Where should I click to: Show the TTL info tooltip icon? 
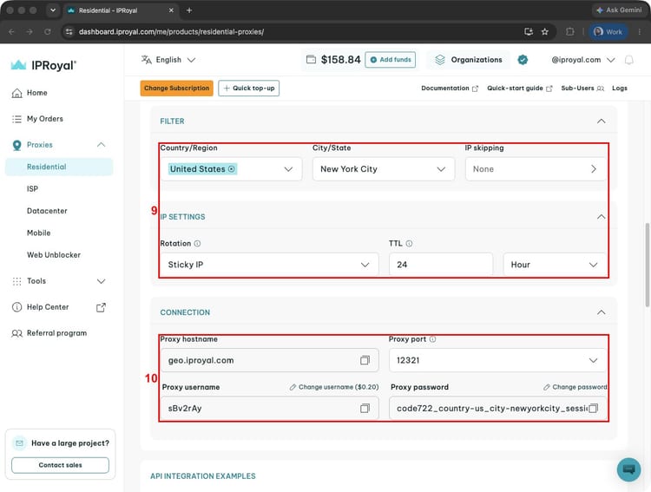point(409,244)
